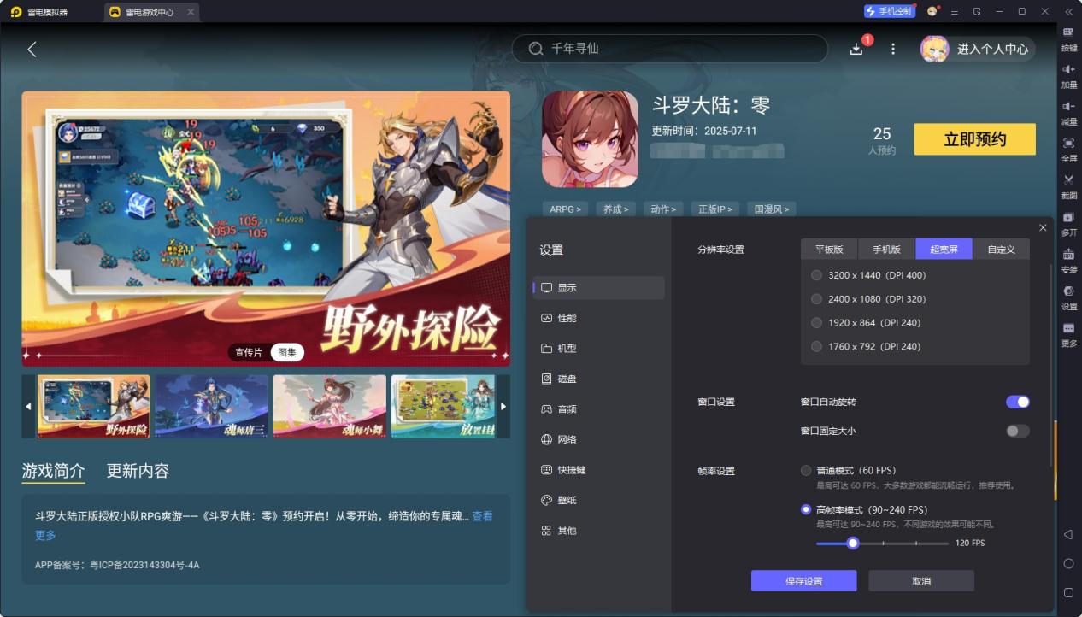Open 机型 settings section
Screen dimensions: 1082x617
tap(598, 349)
